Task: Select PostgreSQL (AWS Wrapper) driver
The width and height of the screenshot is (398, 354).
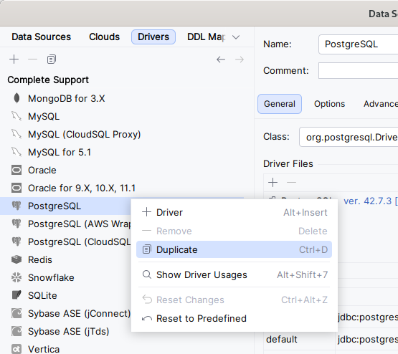Action: point(65,224)
